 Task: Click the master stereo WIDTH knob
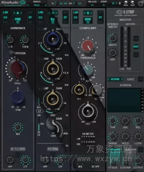point(113,38)
